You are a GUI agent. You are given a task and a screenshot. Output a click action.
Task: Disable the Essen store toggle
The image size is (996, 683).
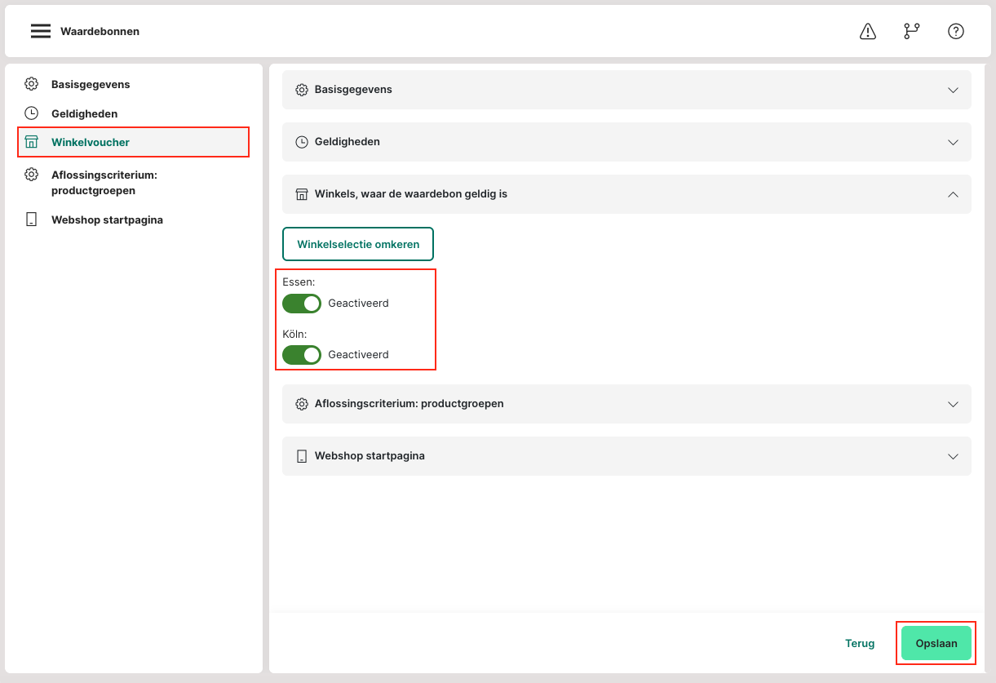coord(302,304)
